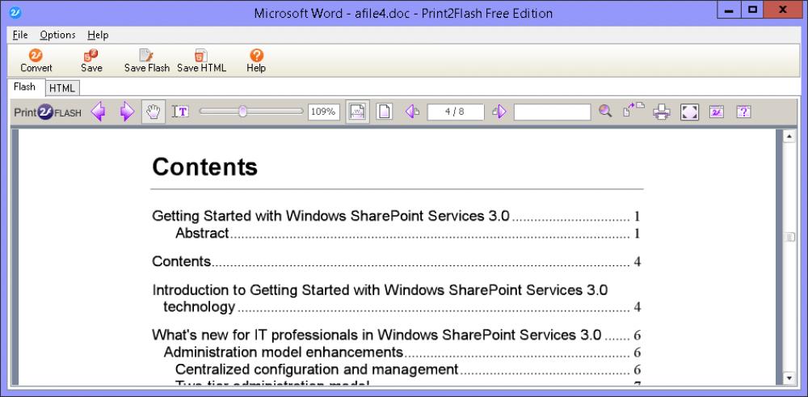Click the rotate pages icon
The image size is (808, 397).
tap(633, 110)
